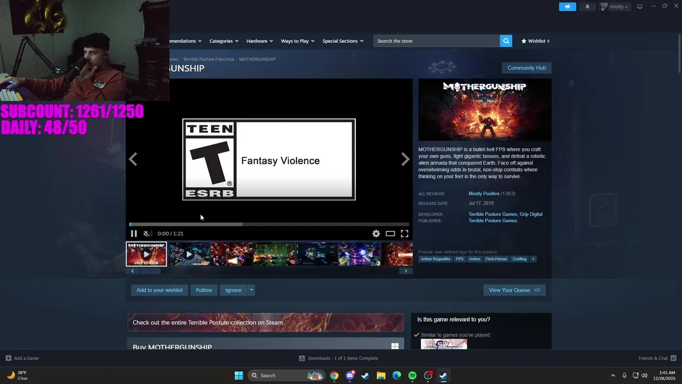Viewport: 682px width, 384px height.
Task: Open publisher Terrible Posture Games link
Action: point(493,221)
